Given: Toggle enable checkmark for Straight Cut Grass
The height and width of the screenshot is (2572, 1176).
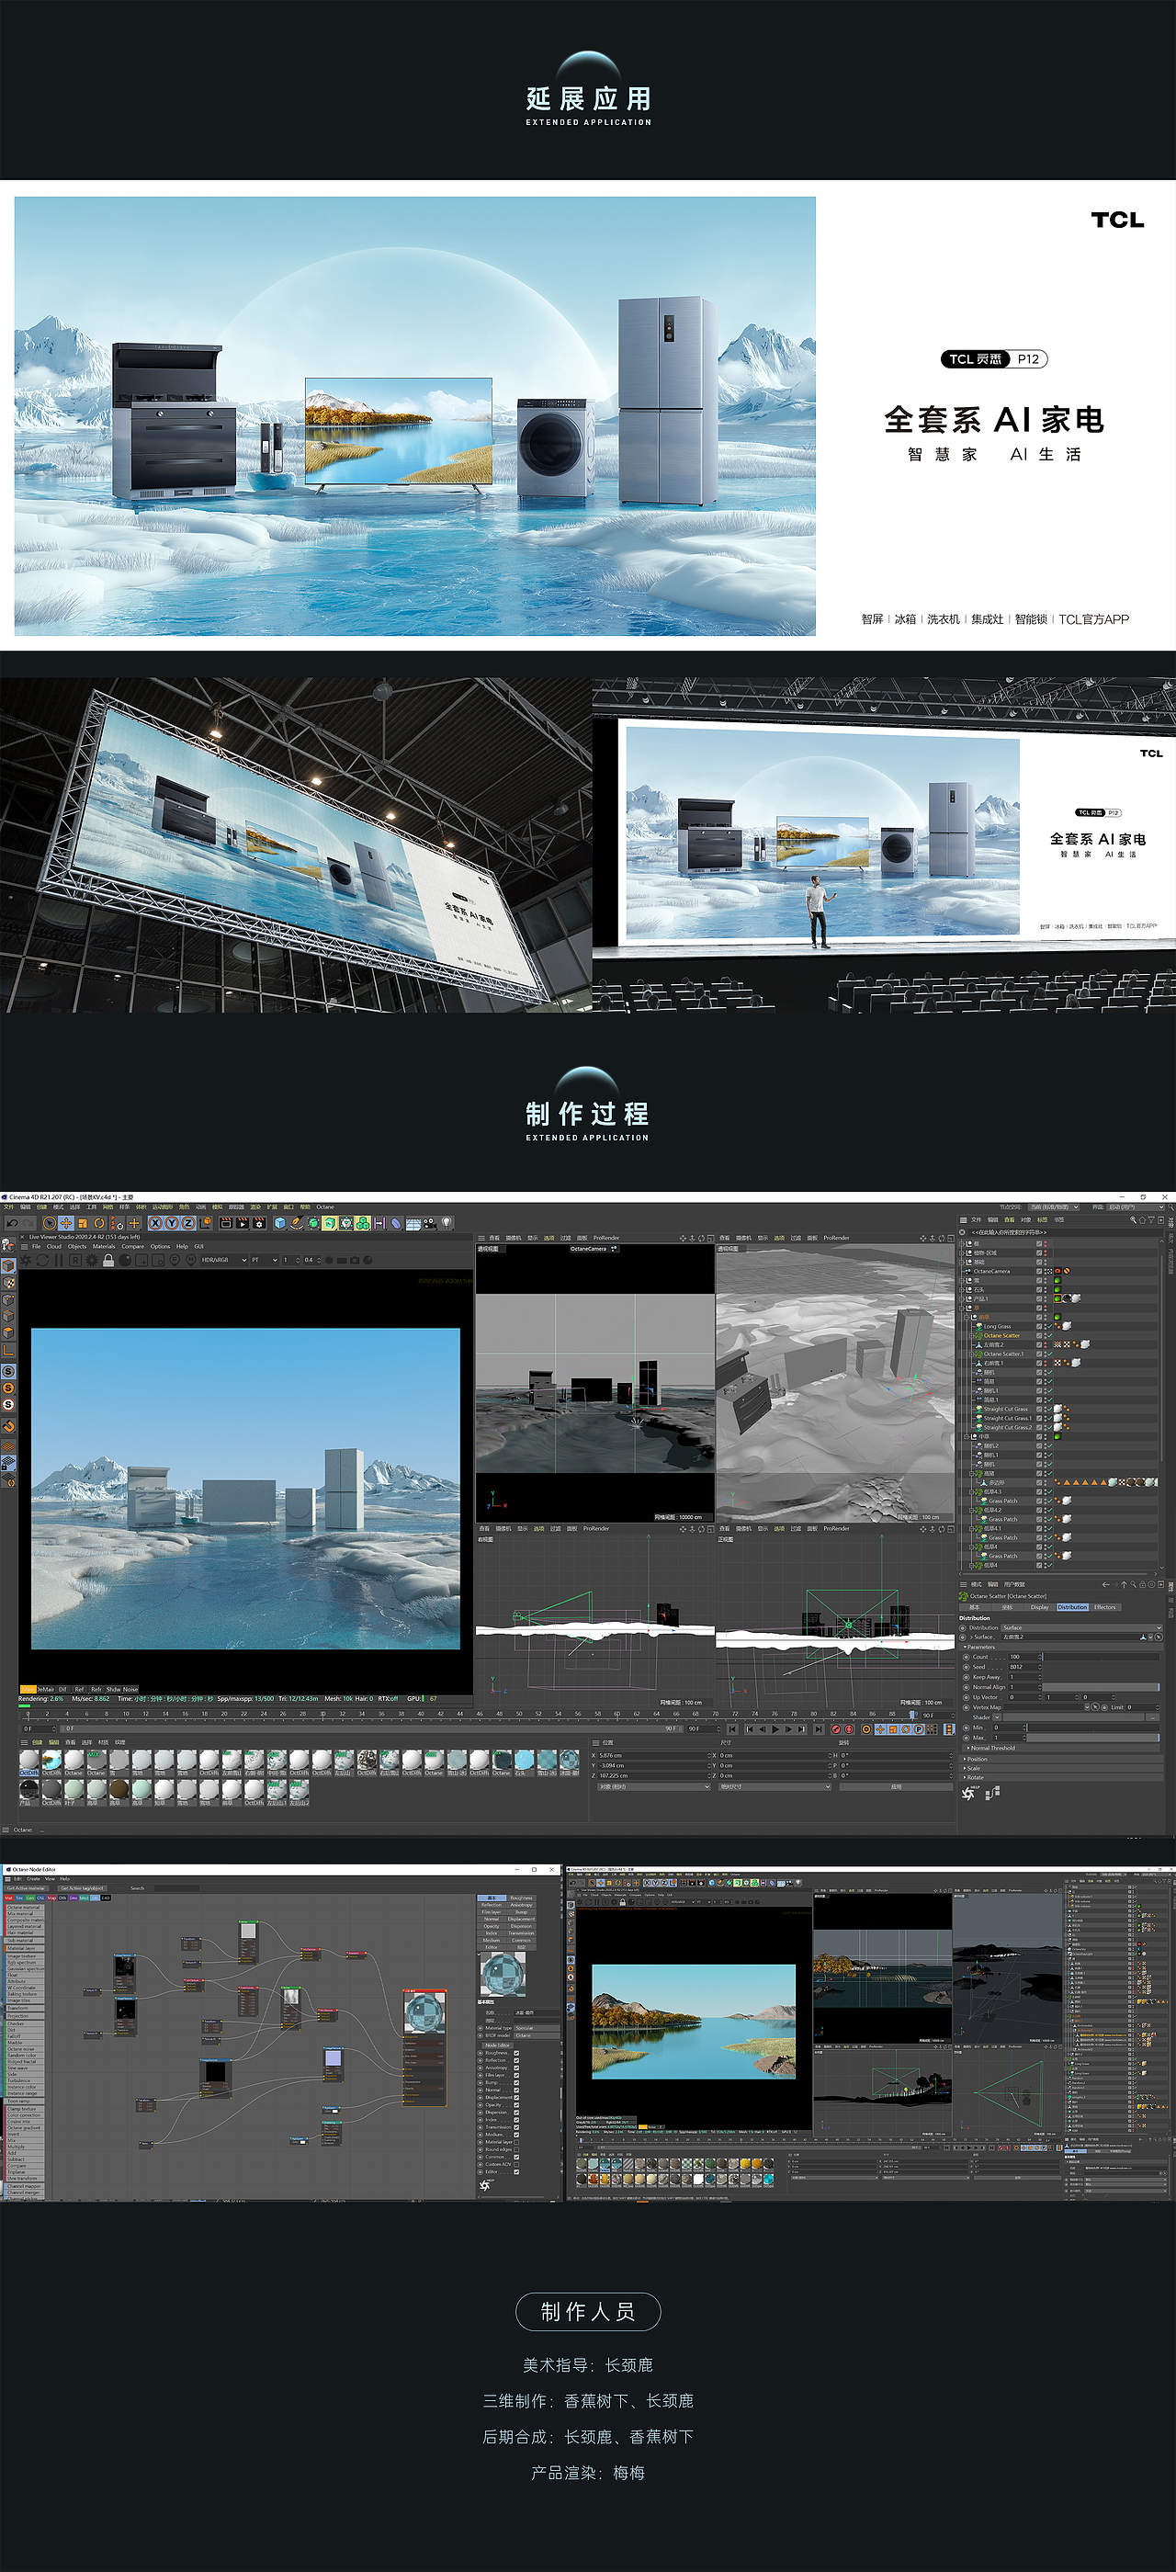Looking at the screenshot, I should tap(1050, 1409).
